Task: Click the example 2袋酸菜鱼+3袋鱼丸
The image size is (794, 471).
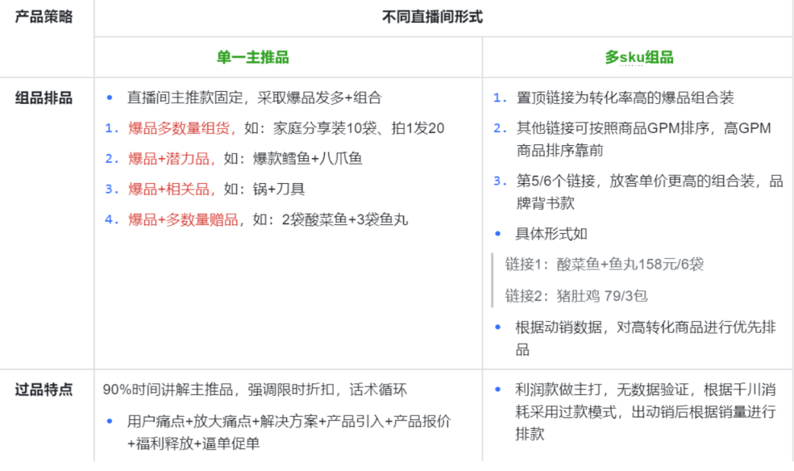Action: click(x=345, y=219)
